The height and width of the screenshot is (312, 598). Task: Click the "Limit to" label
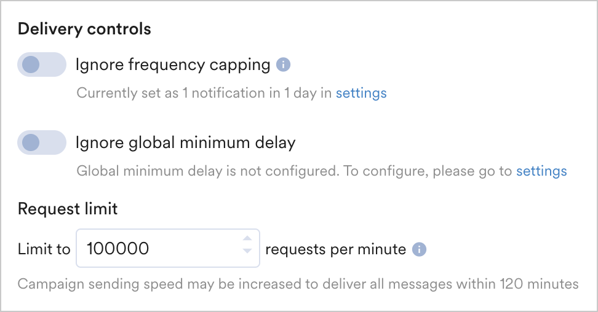[x=44, y=249]
